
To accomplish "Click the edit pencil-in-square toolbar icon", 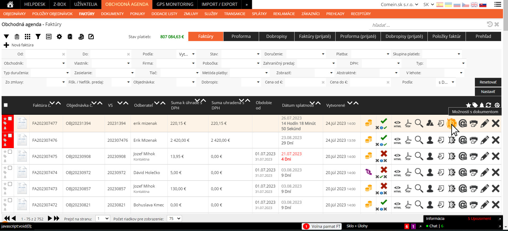I will pos(91,37).
